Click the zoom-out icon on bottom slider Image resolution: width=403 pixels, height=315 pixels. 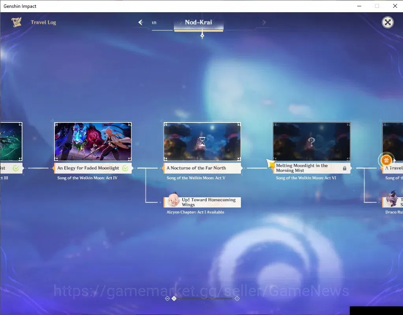pyautogui.click(x=167, y=298)
